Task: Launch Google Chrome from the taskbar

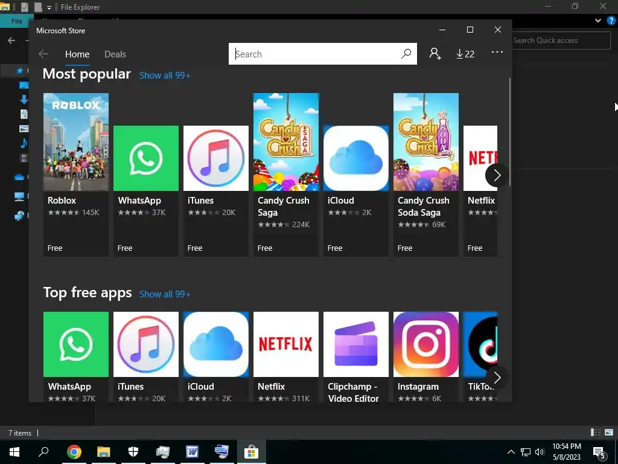Action: point(74,452)
